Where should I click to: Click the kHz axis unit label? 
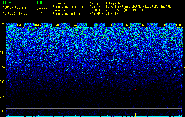(3, 24)
